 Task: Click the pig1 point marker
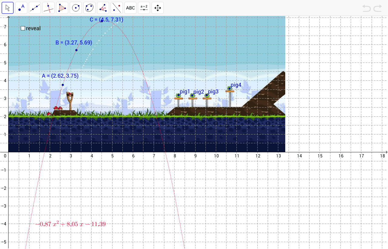pyautogui.click(x=178, y=95)
